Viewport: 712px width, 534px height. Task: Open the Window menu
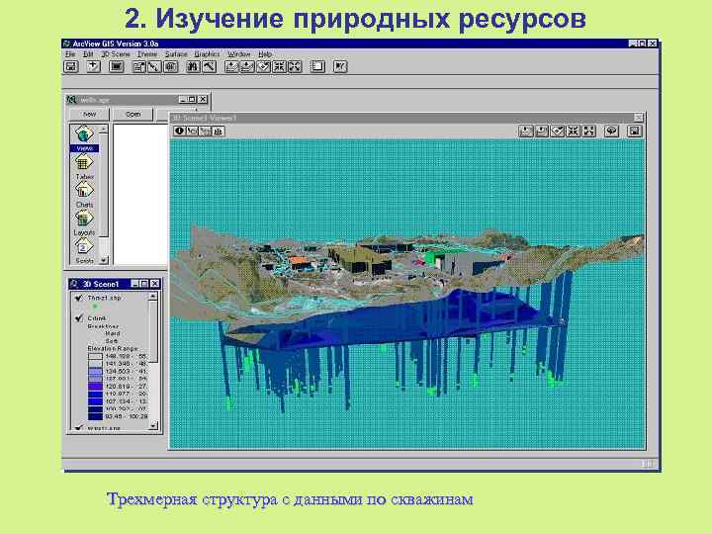(x=239, y=54)
